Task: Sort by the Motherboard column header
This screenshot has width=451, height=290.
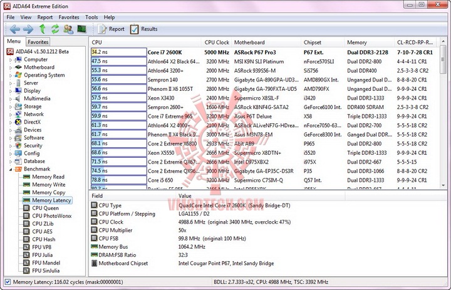Action: [266, 43]
